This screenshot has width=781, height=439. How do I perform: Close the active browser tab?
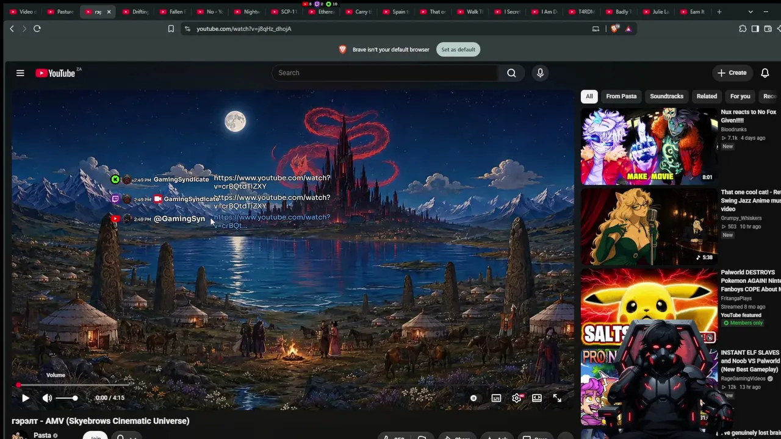pyautogui.click(x=109, y=12)
